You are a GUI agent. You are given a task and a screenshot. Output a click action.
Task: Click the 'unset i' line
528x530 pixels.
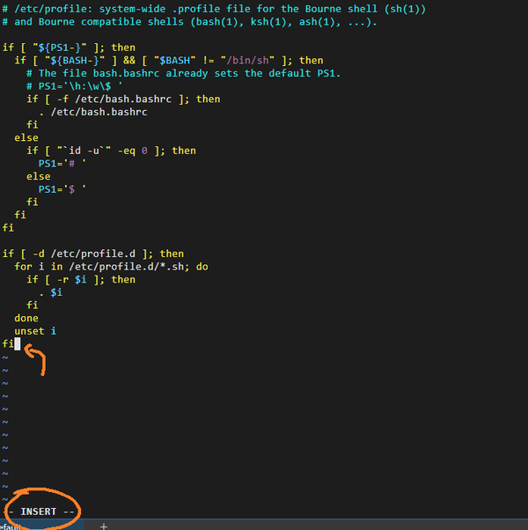(x=35, y=331)
